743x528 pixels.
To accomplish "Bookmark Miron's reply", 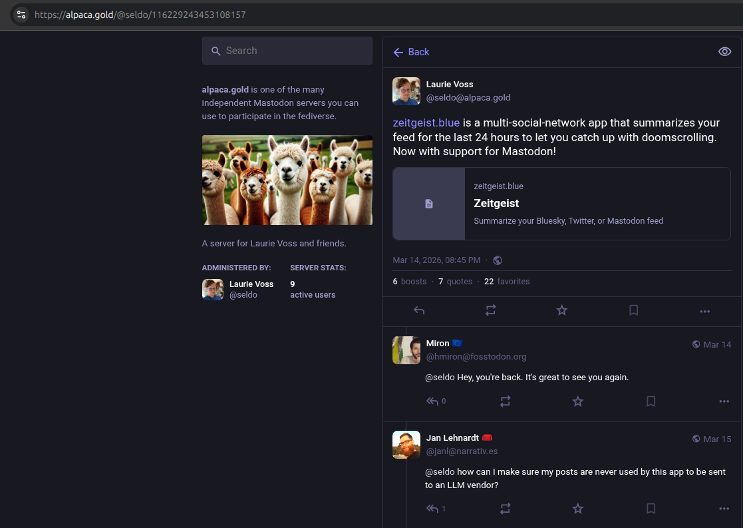I will [651, 401].
